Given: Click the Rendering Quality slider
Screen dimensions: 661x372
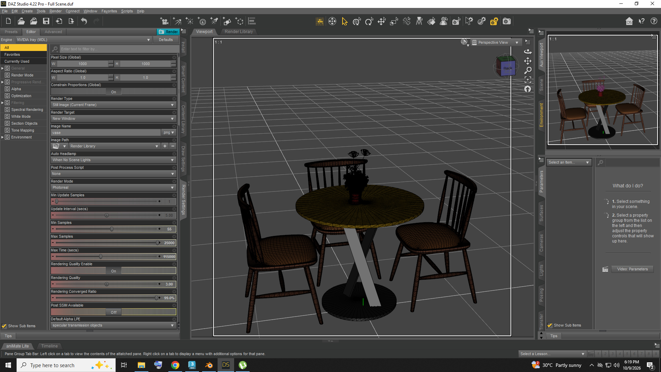Looking at the screenshot, I should click(x=107, y=284).
